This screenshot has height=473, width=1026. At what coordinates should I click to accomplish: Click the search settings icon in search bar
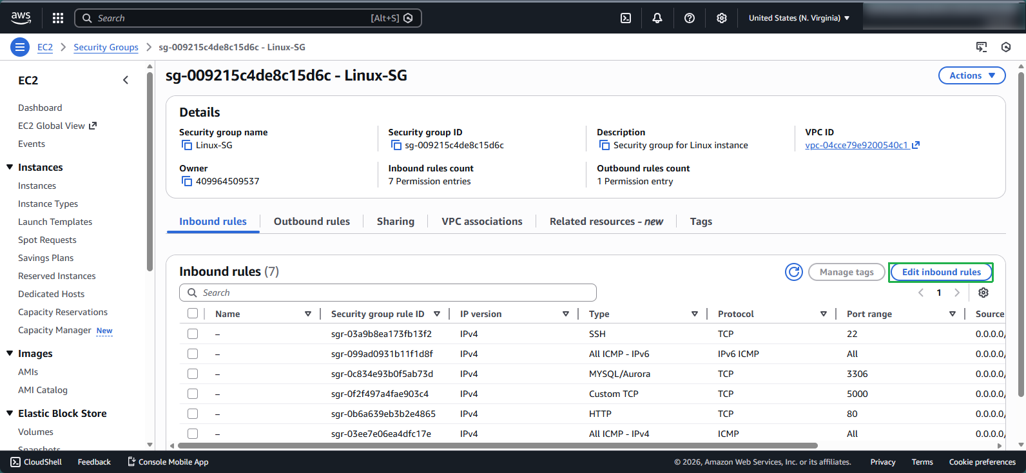pyautogui.click(x=408, y=18)
